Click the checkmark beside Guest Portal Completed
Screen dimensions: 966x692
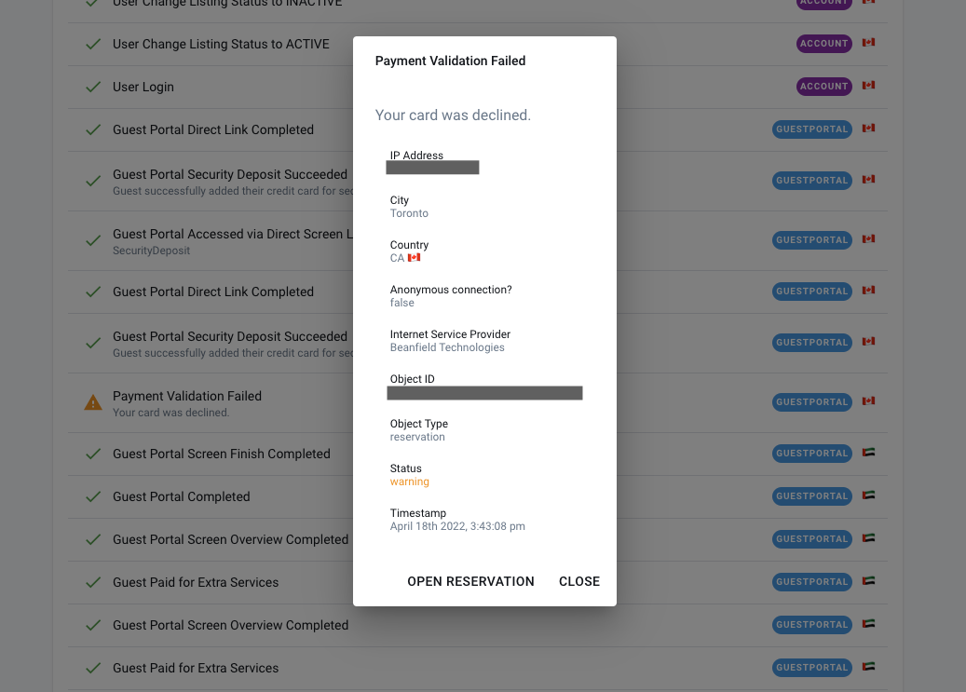tap(92, 496)
